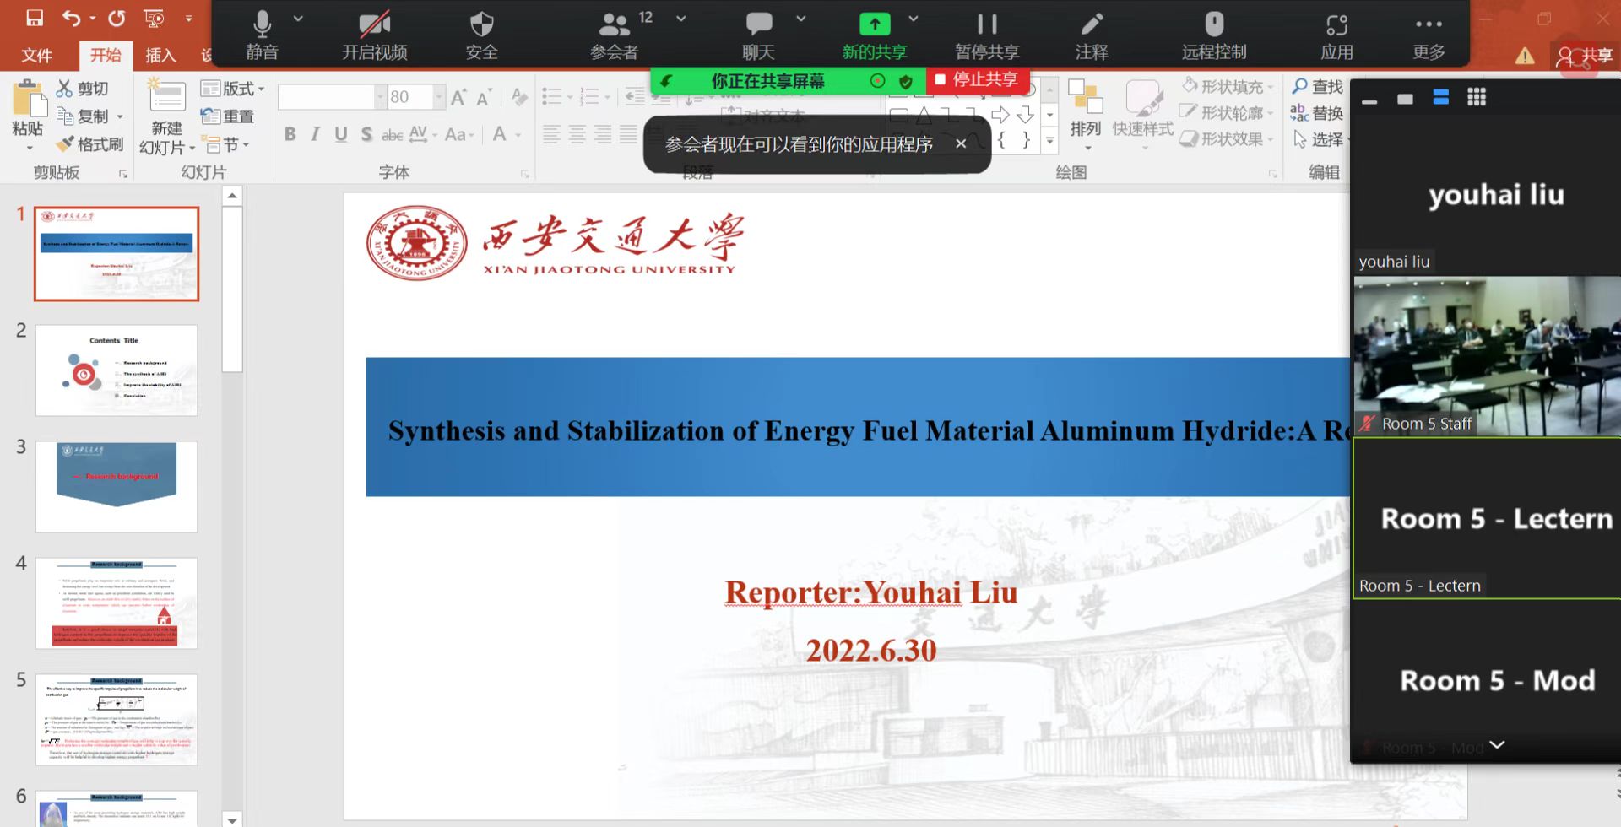Open the Zoom Apps panel
Image resolution: width=1621 pixels, height=827 pixels.
point(1336,25)
